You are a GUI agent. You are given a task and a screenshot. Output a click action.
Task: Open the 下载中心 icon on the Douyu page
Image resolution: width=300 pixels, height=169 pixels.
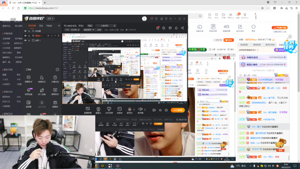(230, 16)
